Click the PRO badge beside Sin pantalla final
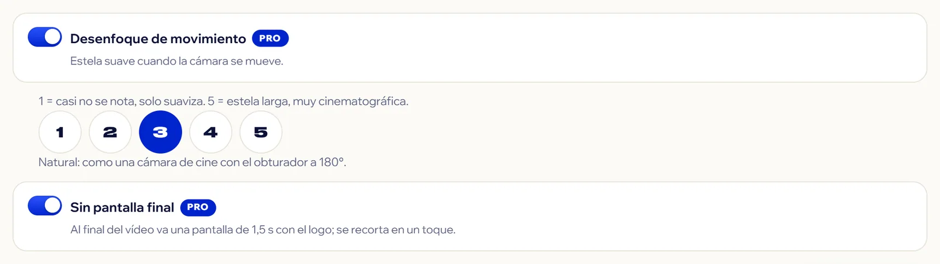Image resolution: width=940 pixels, height=264 pixels. [x=198, y=207]
